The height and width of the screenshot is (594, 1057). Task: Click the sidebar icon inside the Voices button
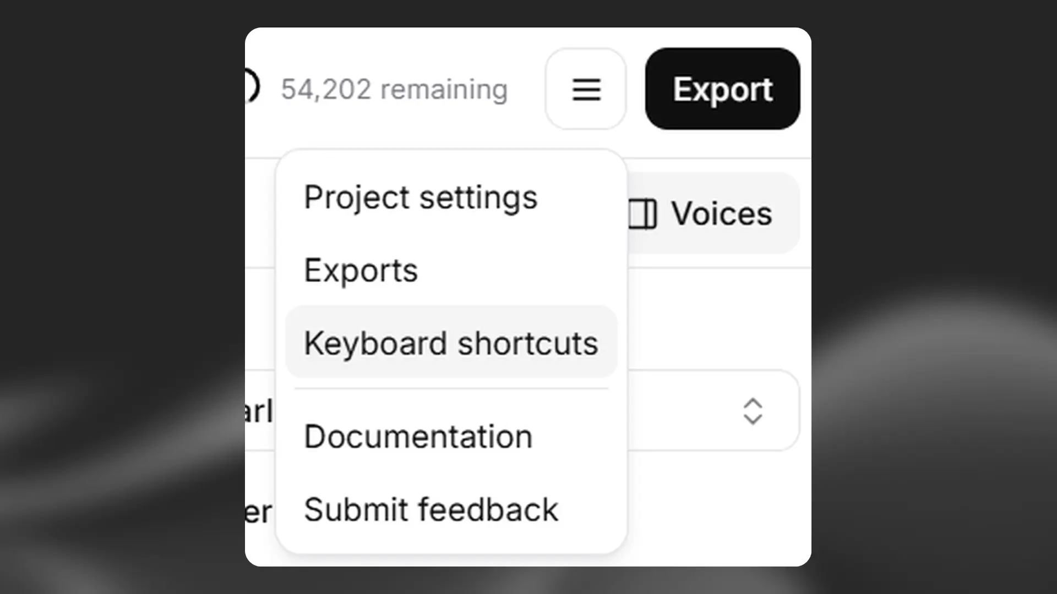(x=642, y=214)
